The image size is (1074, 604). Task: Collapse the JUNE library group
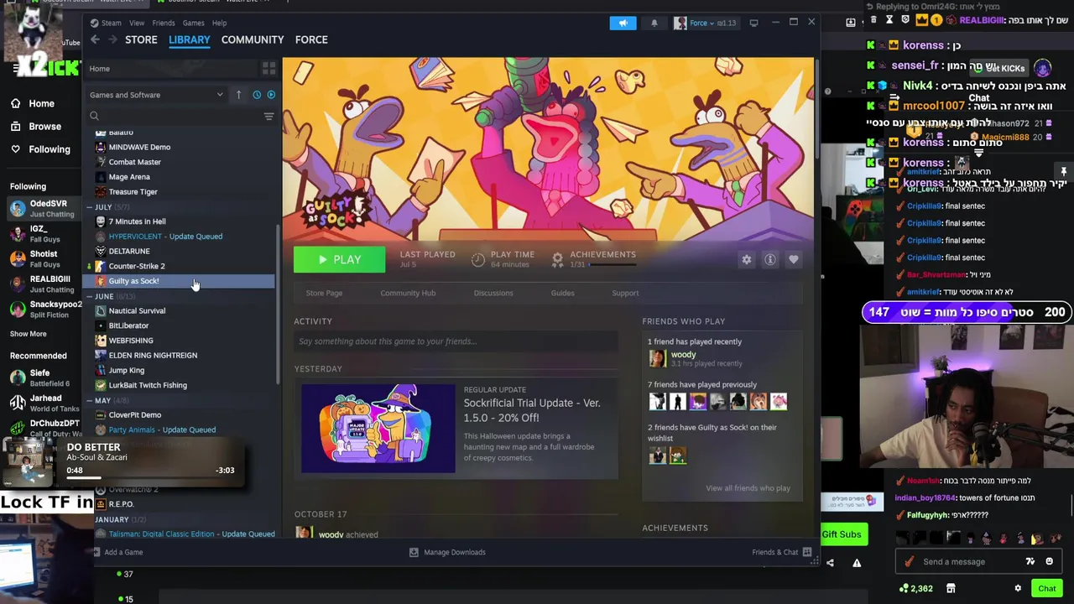pos(90,296)
